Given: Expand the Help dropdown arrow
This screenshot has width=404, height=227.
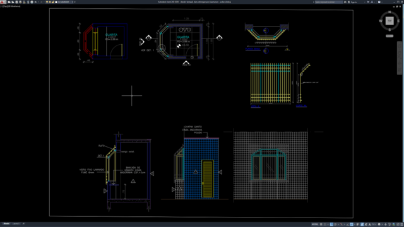Looking at the screenshot, I should coord(382,2).
